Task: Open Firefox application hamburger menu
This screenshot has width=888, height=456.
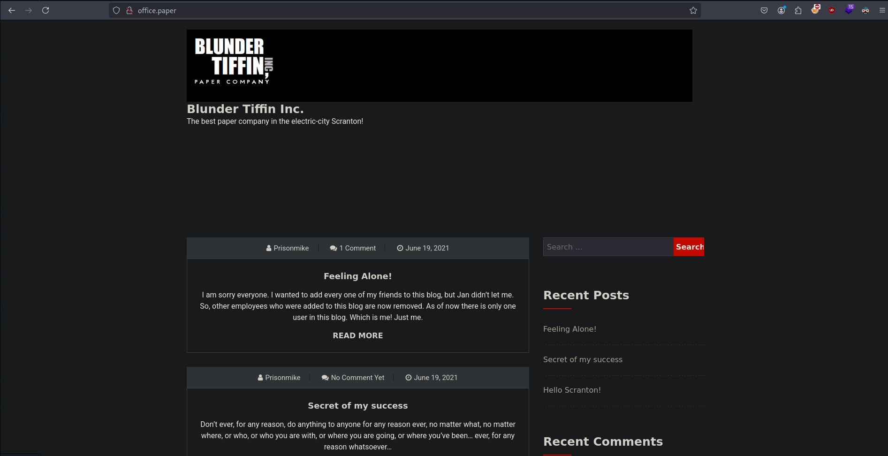Action: 882,10
